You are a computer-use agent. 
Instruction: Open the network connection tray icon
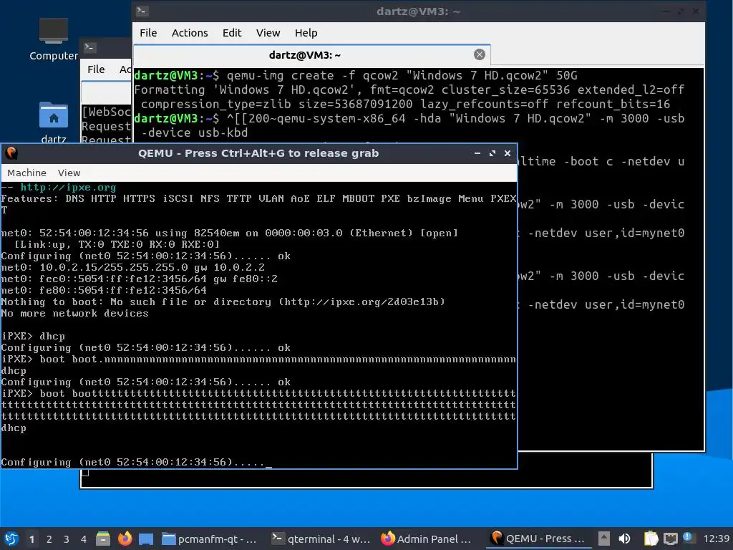[x=670, y=539]
